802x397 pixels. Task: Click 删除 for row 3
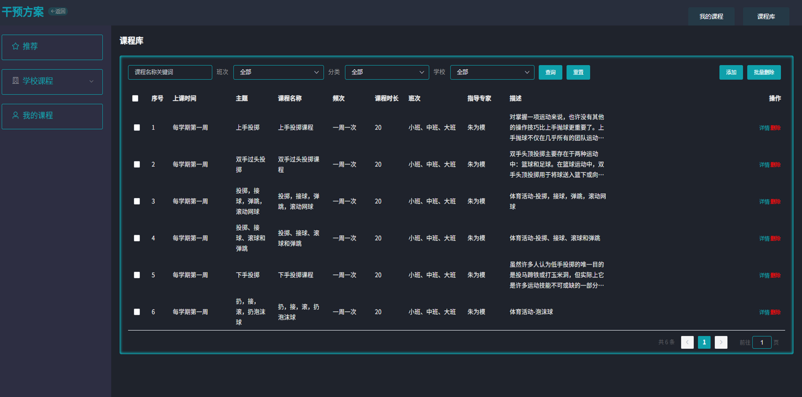776,202
